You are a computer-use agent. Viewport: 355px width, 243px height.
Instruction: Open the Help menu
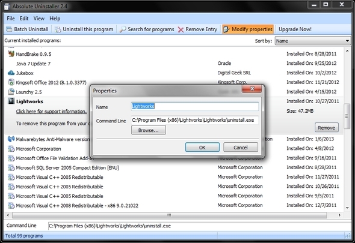pyautogui.click(x=55, y=19)
